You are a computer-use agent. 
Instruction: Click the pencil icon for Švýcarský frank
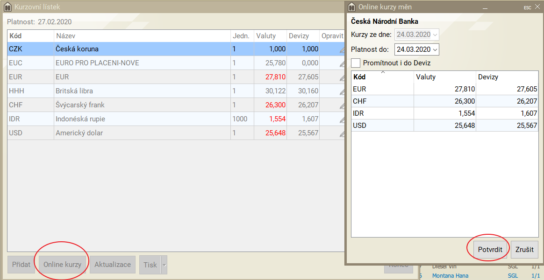click(x=342, y=105)
